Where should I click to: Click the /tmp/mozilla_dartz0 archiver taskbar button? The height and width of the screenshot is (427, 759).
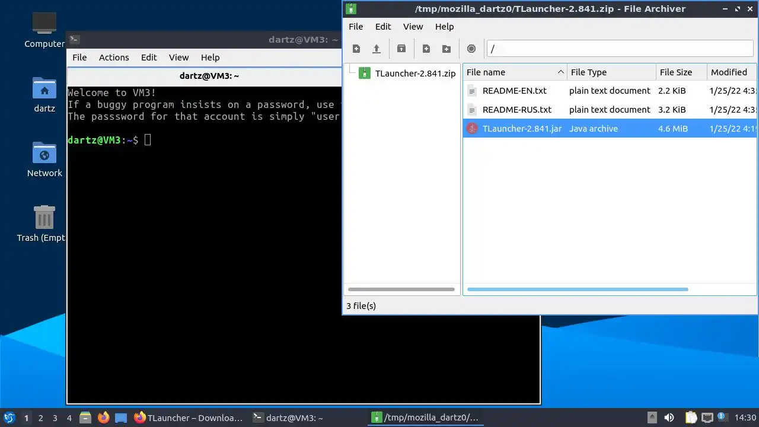tap(425, 418)
